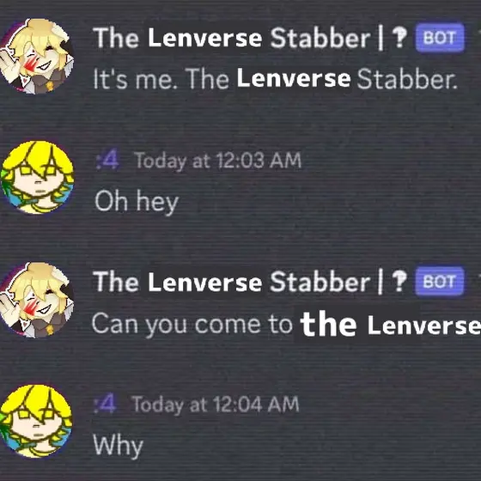Screen dimensions: 481x481
Task: Click Stabber avatar beside 'Can you come' message
Action: tap(36, 300)
